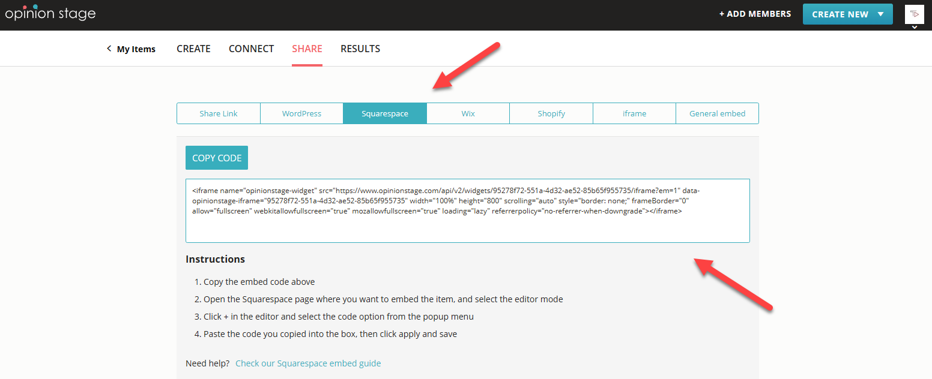Click inside the embed code text box

467,210
